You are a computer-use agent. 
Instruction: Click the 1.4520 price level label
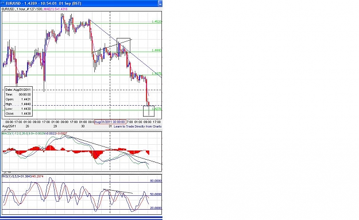[157, 22]
